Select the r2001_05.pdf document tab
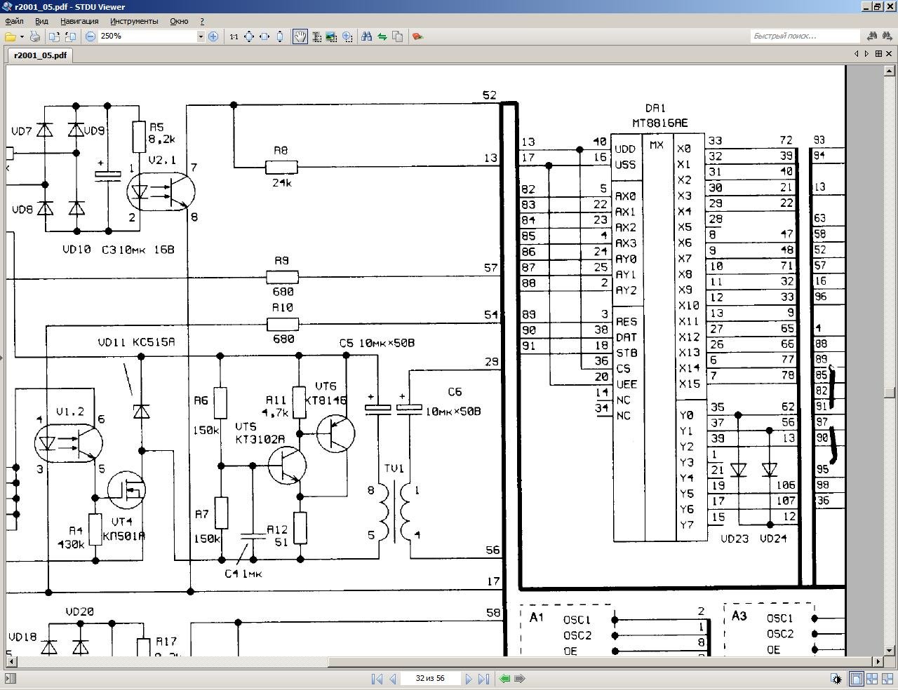This screenshot has width=898, height=690. pyautogui.click(x=40, y=55)
